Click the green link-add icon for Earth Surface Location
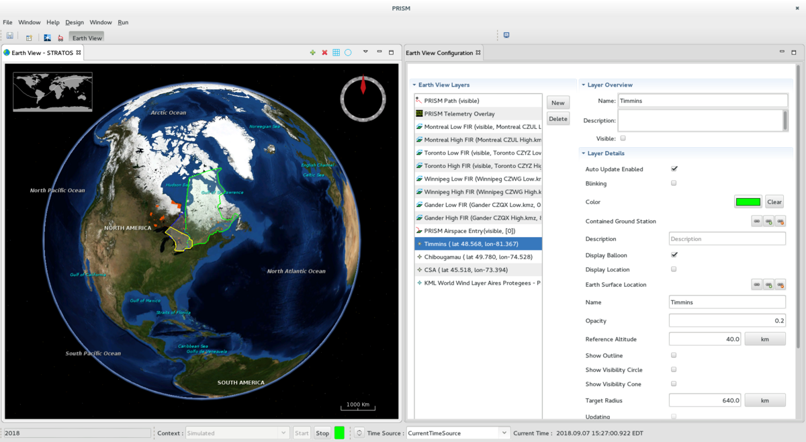Screen dimensions: 806x442 (x=768, y=284)
